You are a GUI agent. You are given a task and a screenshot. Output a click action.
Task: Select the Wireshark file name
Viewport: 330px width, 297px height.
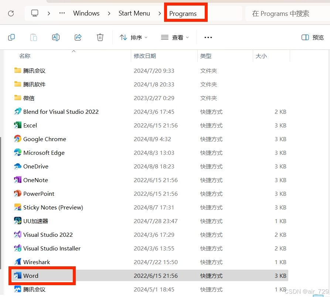pos(37,262)
